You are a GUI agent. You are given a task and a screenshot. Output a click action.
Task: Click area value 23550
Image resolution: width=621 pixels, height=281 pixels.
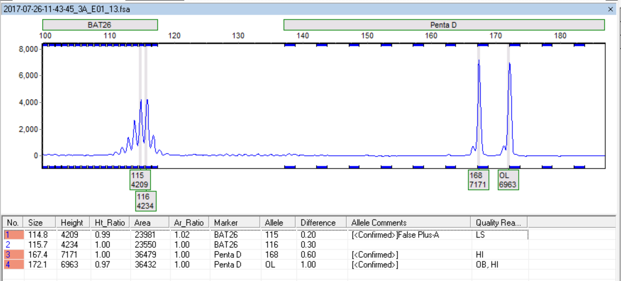145,245
